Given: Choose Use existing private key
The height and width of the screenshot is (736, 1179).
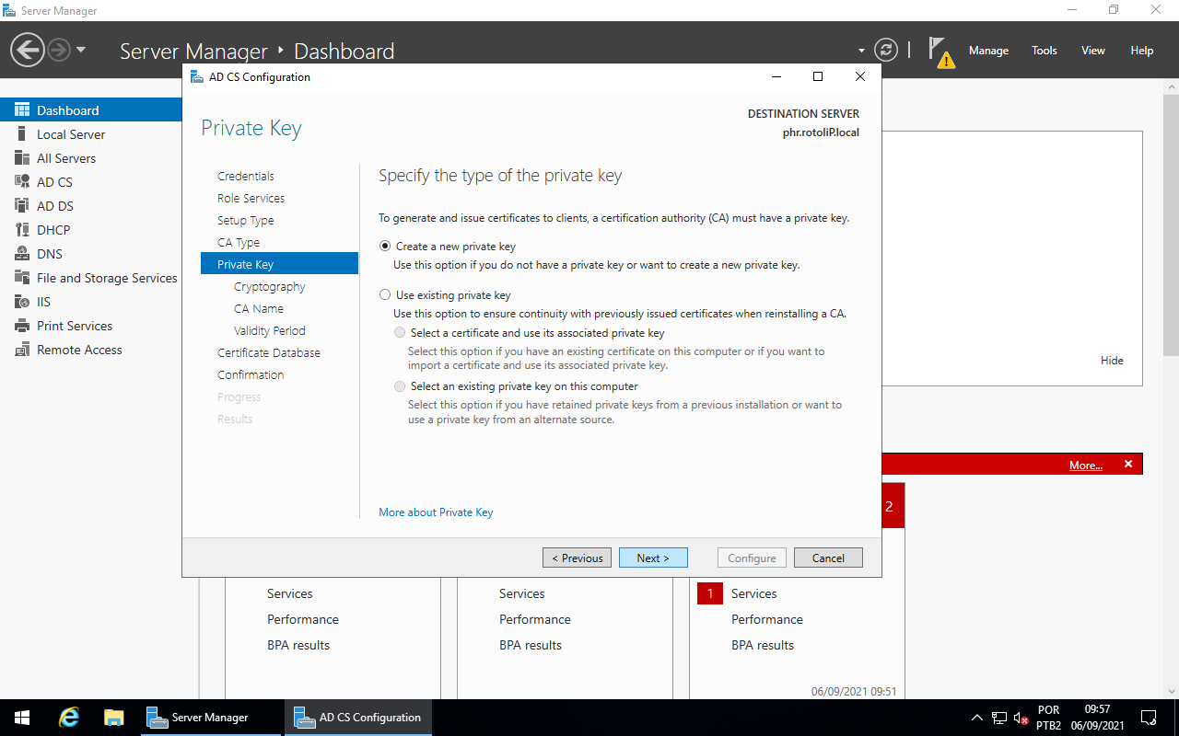Looking at the screenshot, I should point(385,294).
